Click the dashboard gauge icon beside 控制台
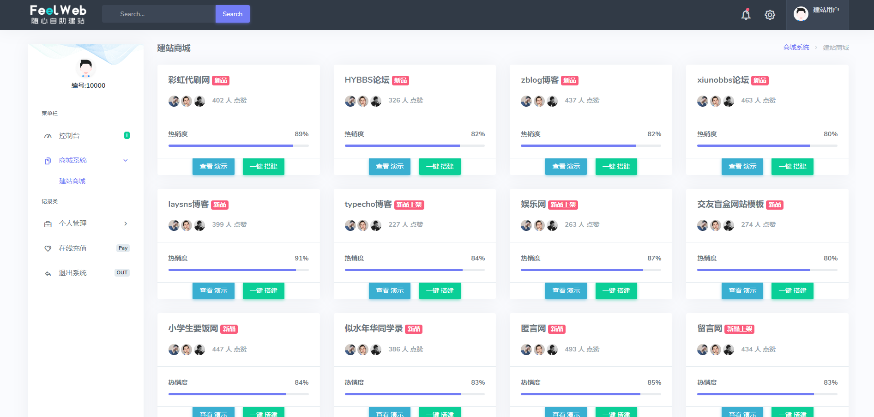 click(x=48, y=136)
